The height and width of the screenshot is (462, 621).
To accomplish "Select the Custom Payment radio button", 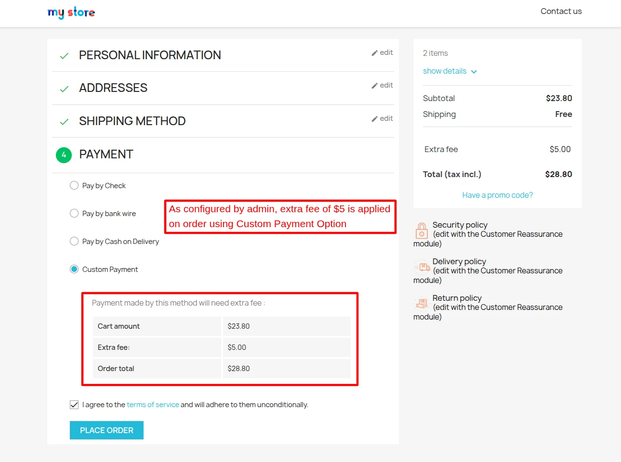I will point(74,269).
